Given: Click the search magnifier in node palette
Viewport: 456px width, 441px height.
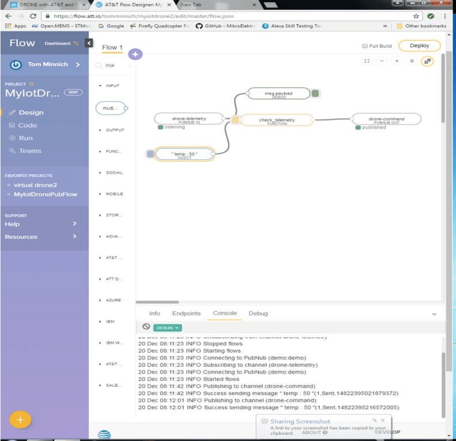Looking at the screenshot, I should coord(99,65).
